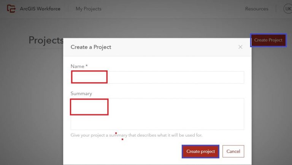Click the Summary field label

81,93
